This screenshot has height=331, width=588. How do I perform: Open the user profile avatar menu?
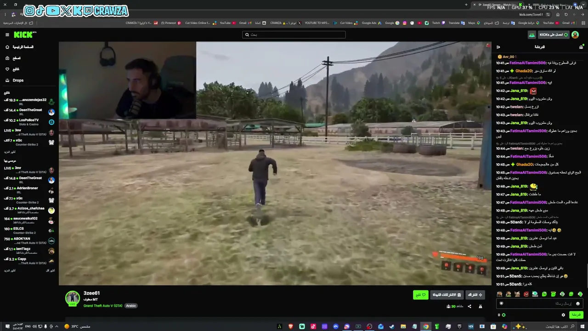pyautogui.click(x=575, y=35)
